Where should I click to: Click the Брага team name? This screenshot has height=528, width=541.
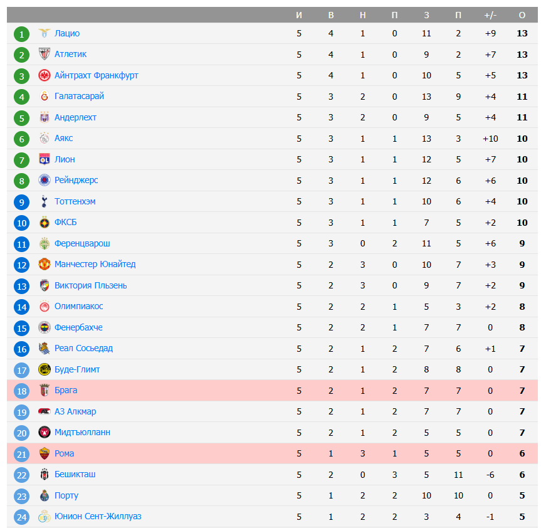coord(66,390)
